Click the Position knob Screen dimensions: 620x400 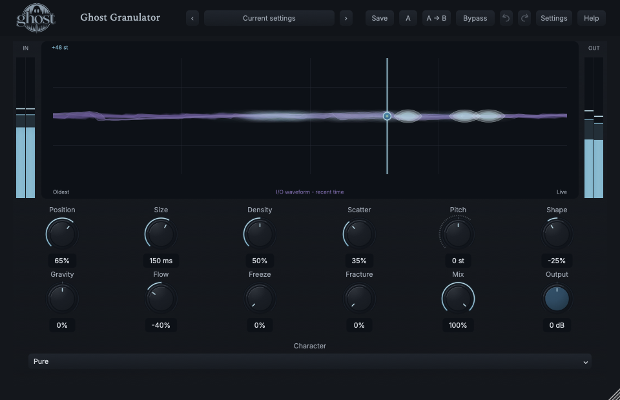(62, 234)
